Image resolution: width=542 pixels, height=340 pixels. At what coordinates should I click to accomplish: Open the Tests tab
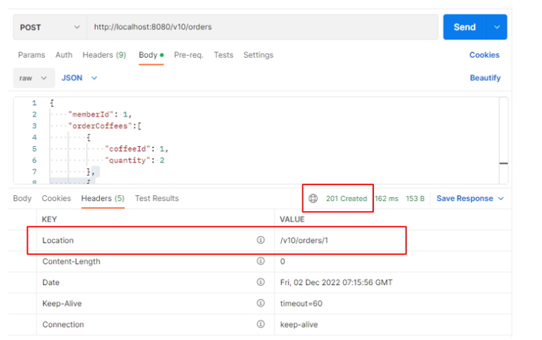pos(223,55)
